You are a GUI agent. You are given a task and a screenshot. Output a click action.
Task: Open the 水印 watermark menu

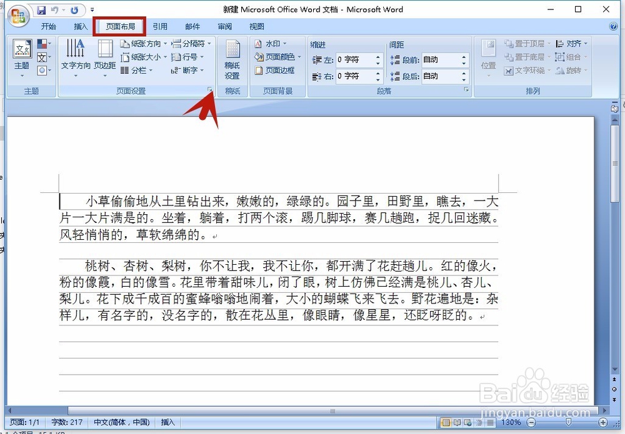(x=270, y=44)
